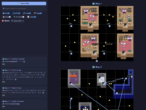Open the Mode dropdown showing Select NPC
This screenshot has height=110, width=146.
[17, 21]
